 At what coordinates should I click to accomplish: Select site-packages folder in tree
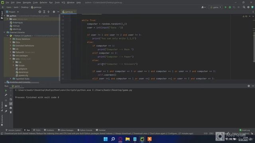[22, 56]
